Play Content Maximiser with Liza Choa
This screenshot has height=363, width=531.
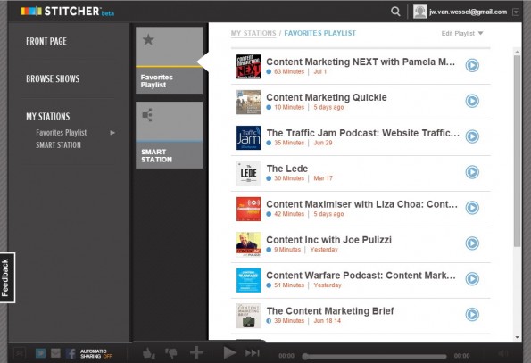472,208
